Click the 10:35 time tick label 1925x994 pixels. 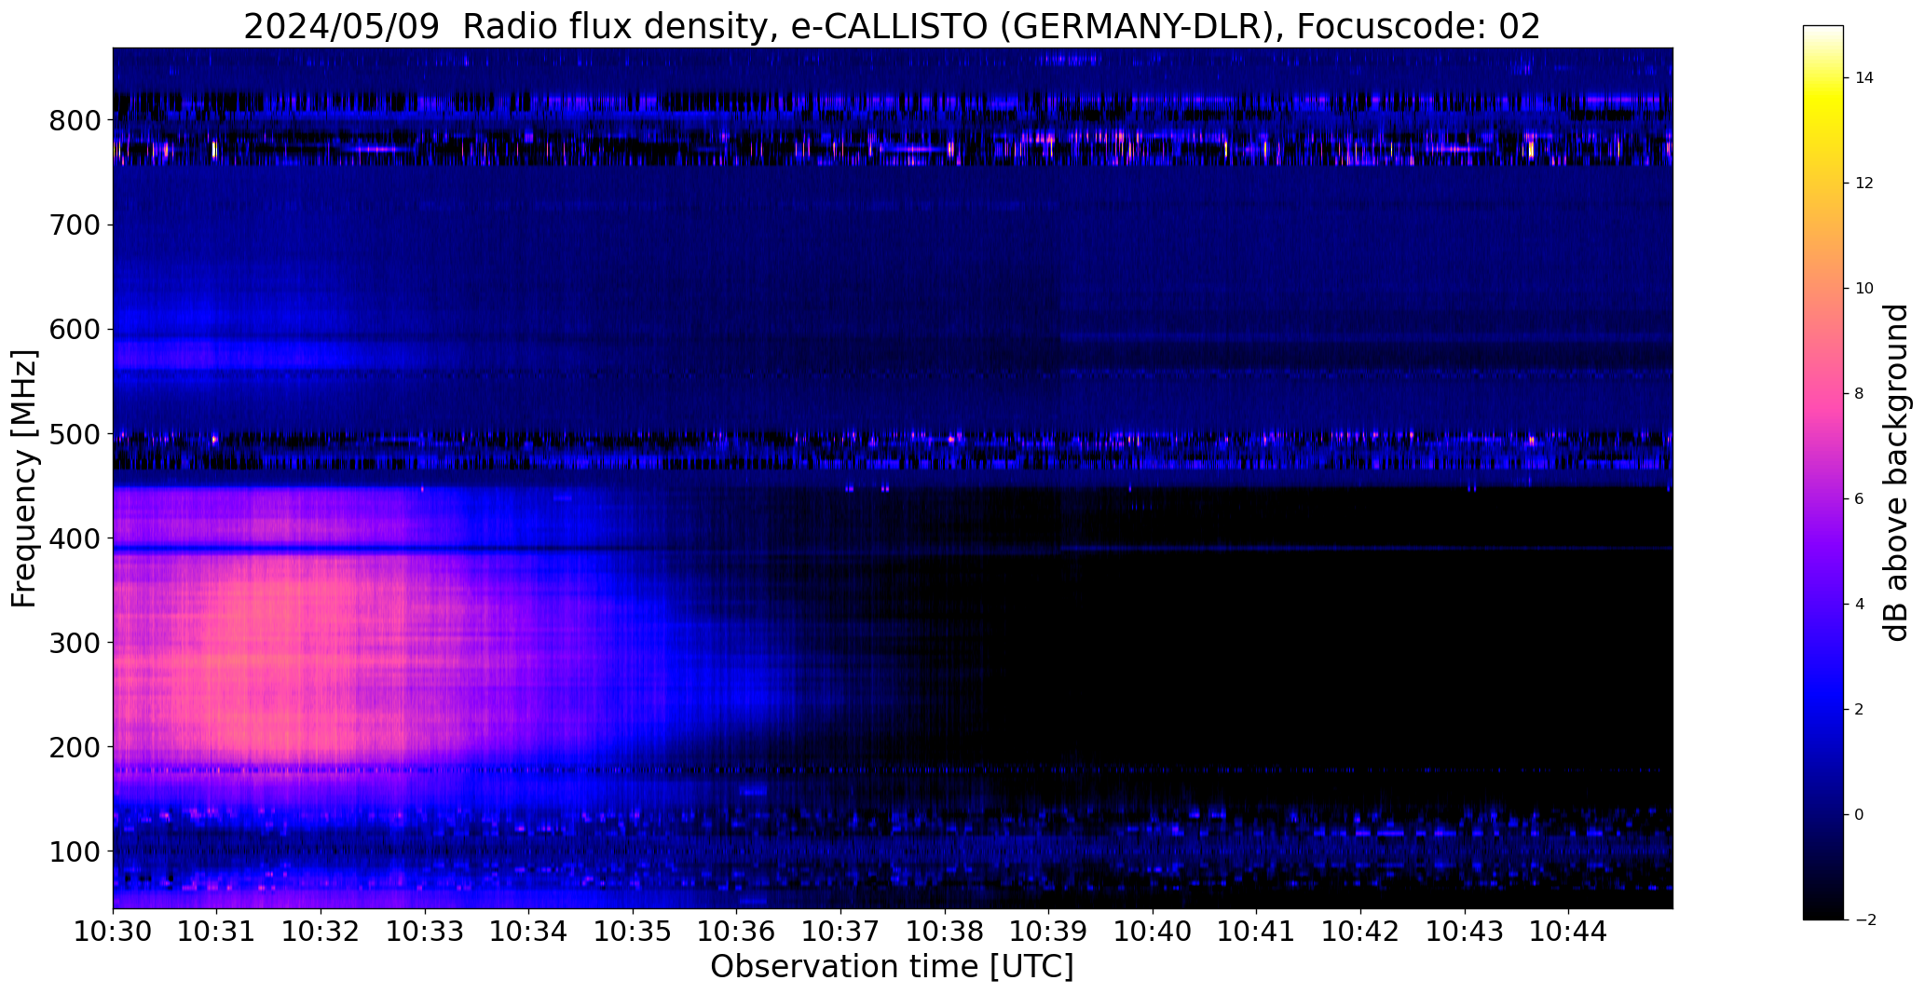(634, 932)
